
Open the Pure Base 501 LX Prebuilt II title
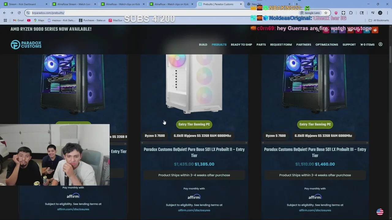[x=194, y=152]
